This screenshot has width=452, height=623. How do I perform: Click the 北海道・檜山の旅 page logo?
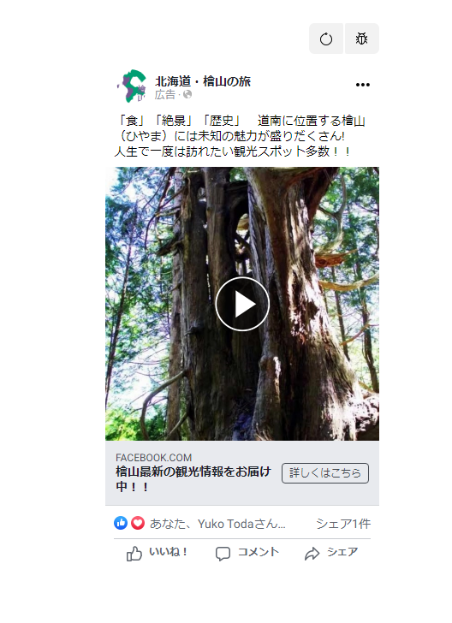click(x=132, y=86)
